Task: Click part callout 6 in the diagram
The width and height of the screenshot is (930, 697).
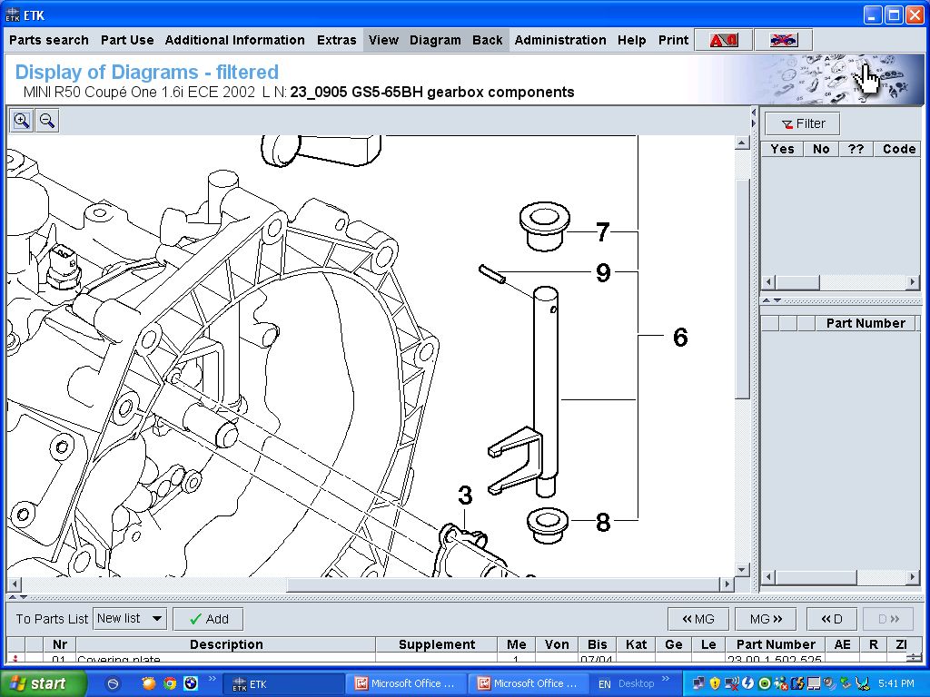Action: point(680,338)
